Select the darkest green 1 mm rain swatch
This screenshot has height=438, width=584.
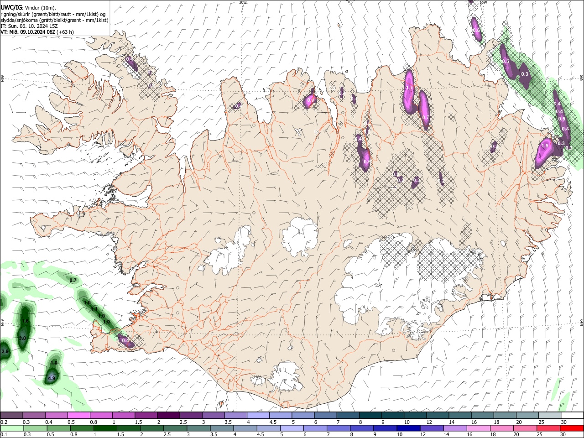pos(105,428)
